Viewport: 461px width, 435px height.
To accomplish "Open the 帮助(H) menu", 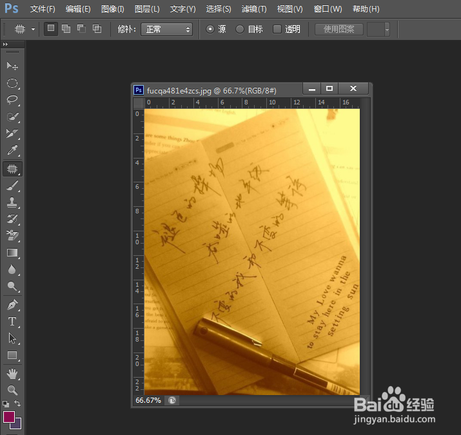I will point(366,9).
